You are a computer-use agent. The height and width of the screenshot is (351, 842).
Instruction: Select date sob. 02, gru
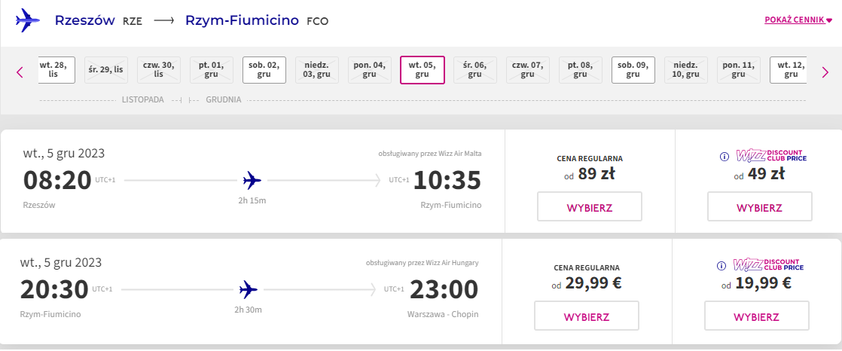point(264,70)
